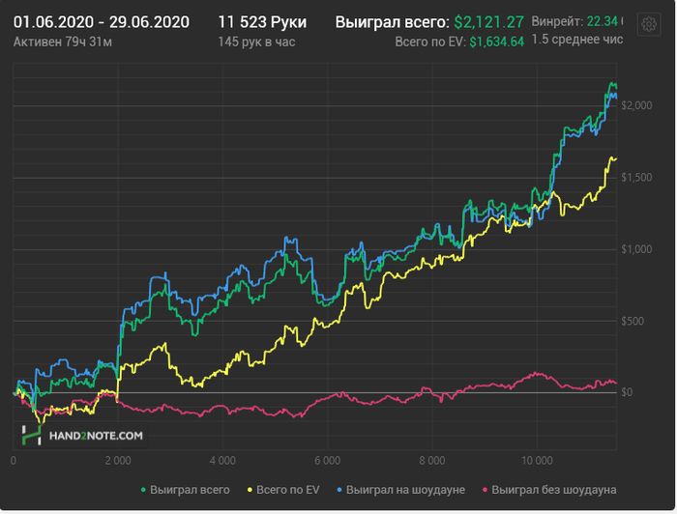Click the EV total value $1,634.64

496,42
